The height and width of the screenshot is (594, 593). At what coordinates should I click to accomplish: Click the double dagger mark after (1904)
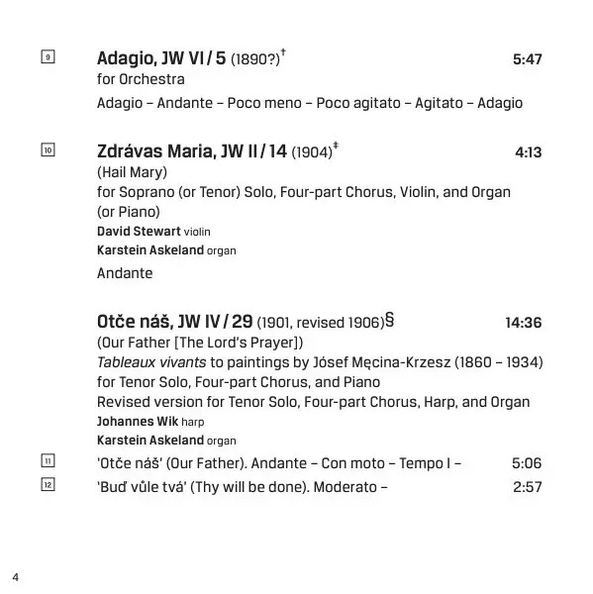(x=336, y=146)
